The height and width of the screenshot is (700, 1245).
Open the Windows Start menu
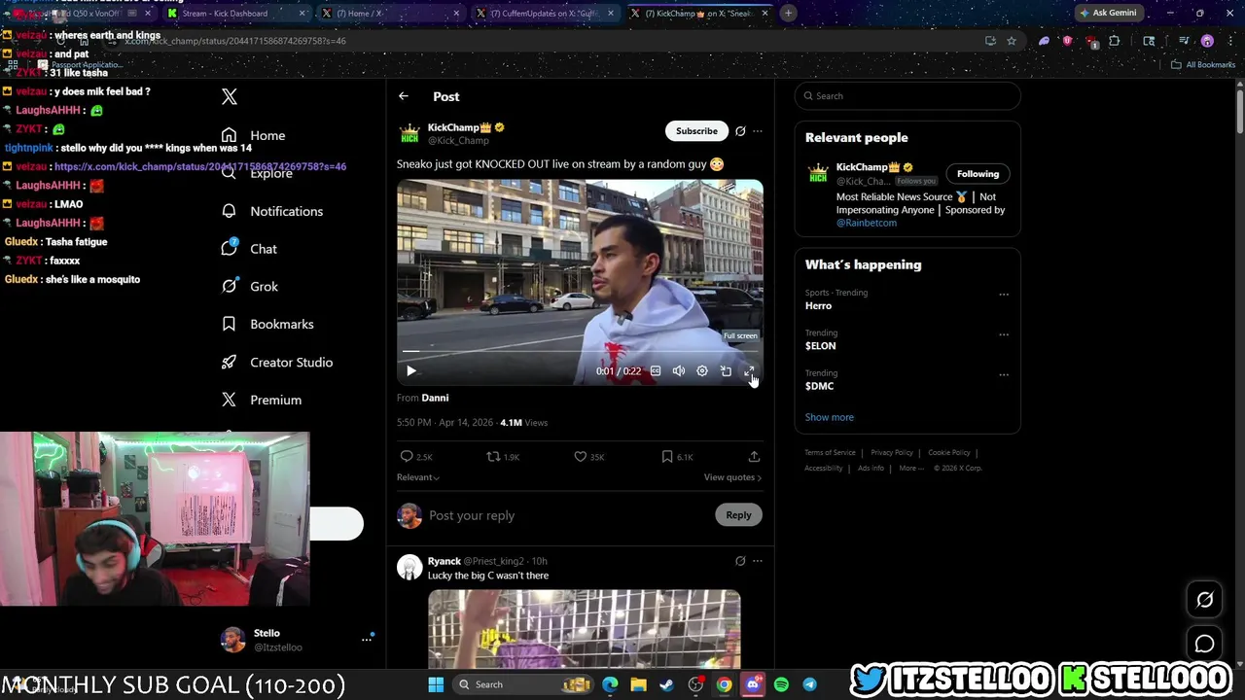pyautogui.click(x=436, y=684)
